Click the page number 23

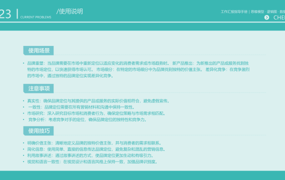(5, 14)
